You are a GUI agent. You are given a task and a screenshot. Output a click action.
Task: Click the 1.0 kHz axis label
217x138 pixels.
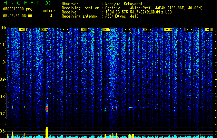(x=2, y=62)
